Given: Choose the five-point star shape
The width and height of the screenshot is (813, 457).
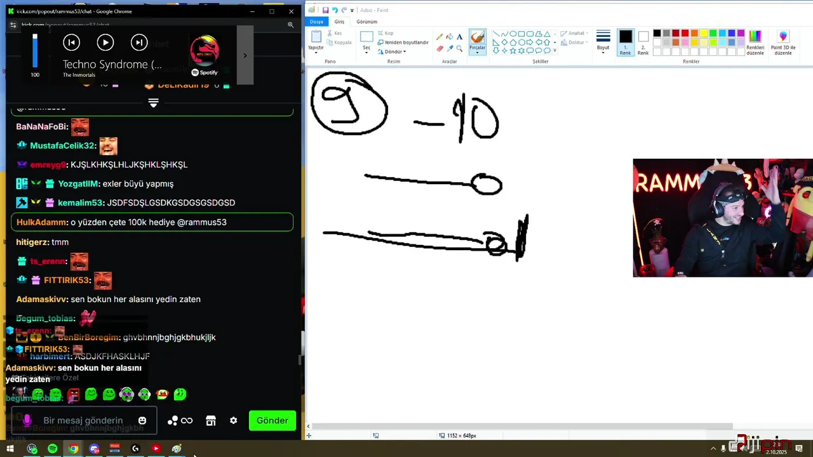Looking at the screenshot, I should click(513, 51).
